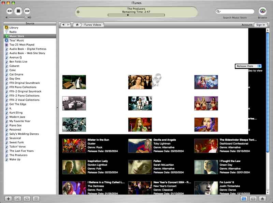The width and height of the screenshot is (273, 203).
Task: Select Ben Folds Live playlist
Action: point(30,62)
